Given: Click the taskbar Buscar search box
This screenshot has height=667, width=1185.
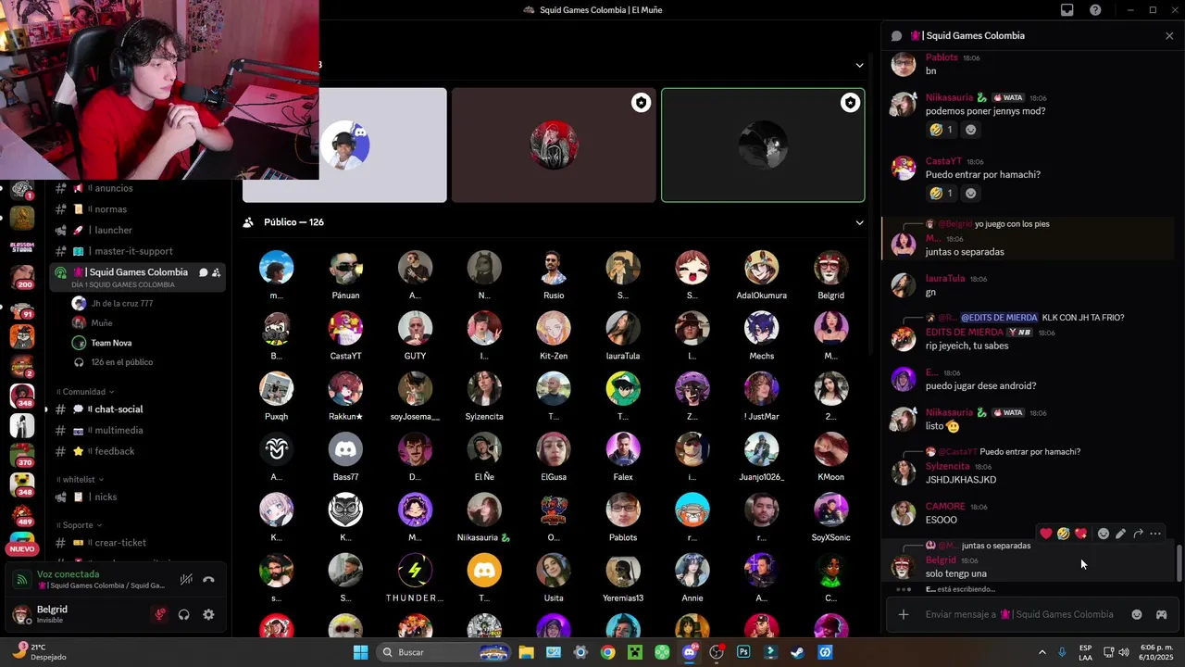Looking at the screenshot, I should tap(443, 652).
